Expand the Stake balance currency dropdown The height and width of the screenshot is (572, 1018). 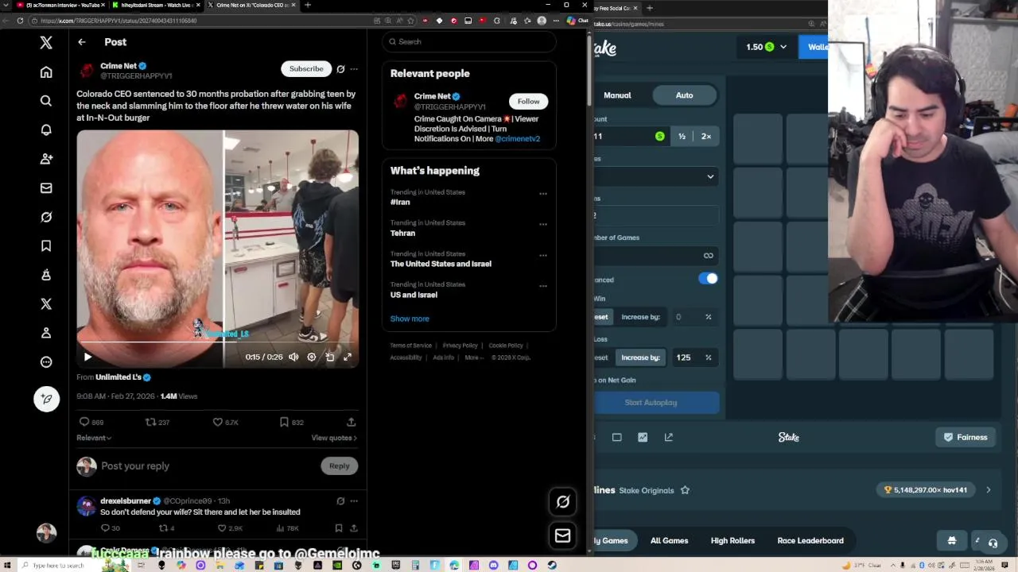[x=783, y=47]
